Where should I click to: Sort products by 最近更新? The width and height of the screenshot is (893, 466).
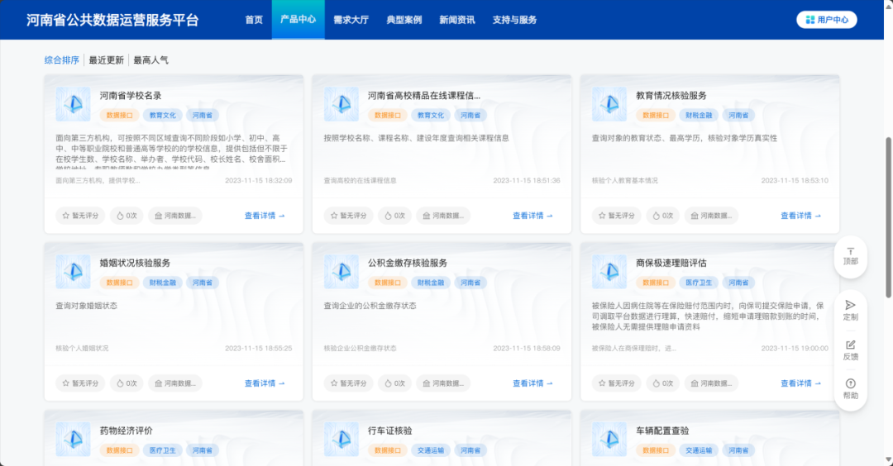click(106, 60)
